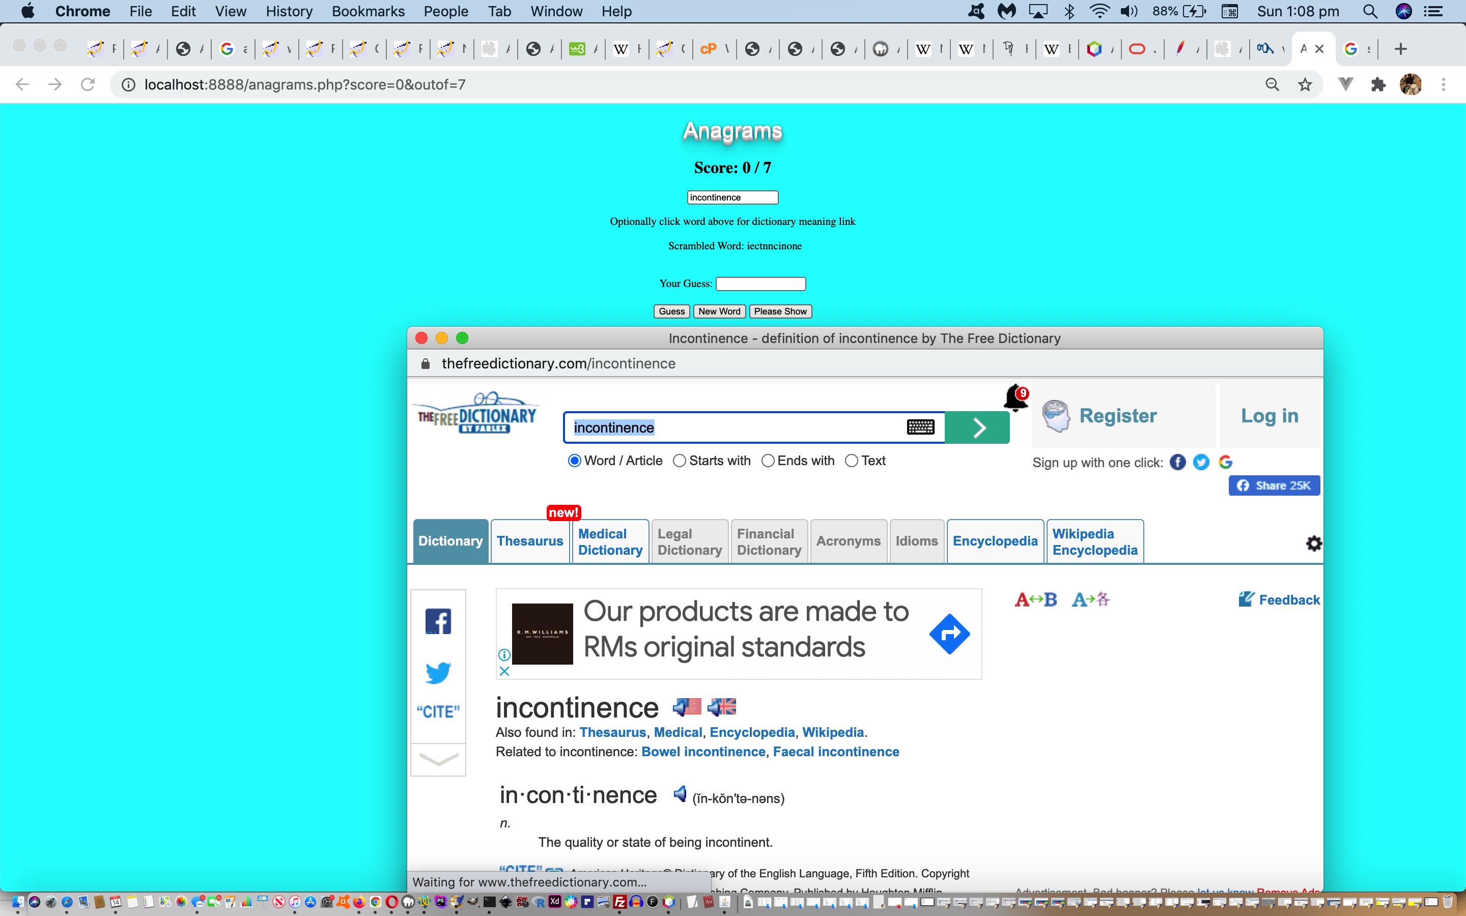Click the green search arrow button
The image size is (1466, 916).
point(977,427)
